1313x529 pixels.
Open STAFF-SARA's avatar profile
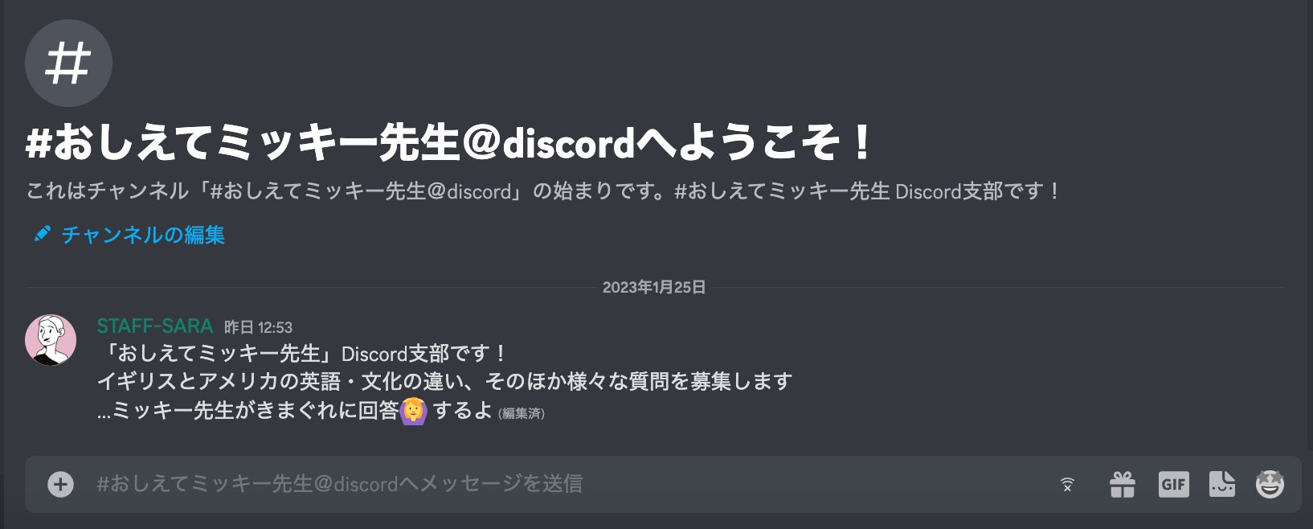tap(51, 340)
